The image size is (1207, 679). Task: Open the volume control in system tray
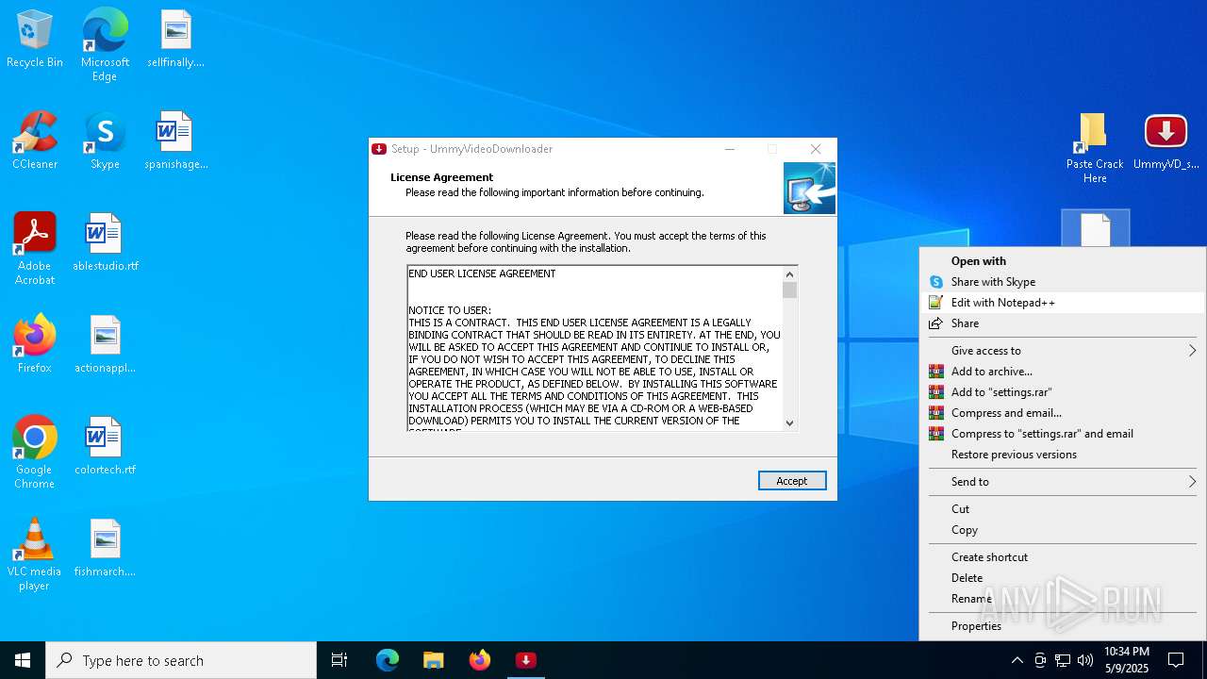[1085, 660]
